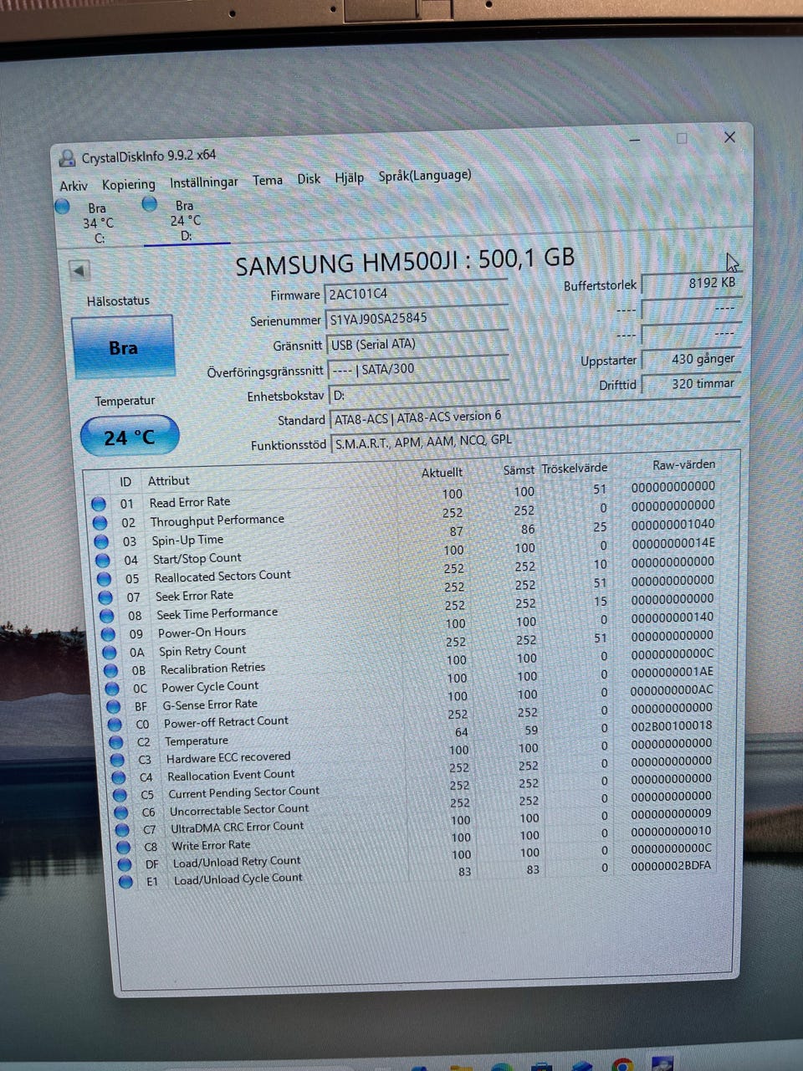Click the status dot for Spin Retry Count
Viewport: 803px width, 1071px height.
pos(110,652)
